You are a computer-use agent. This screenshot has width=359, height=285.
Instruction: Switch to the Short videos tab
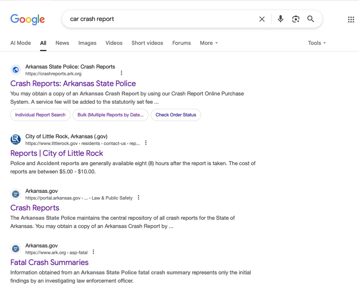tap(147, 43)
